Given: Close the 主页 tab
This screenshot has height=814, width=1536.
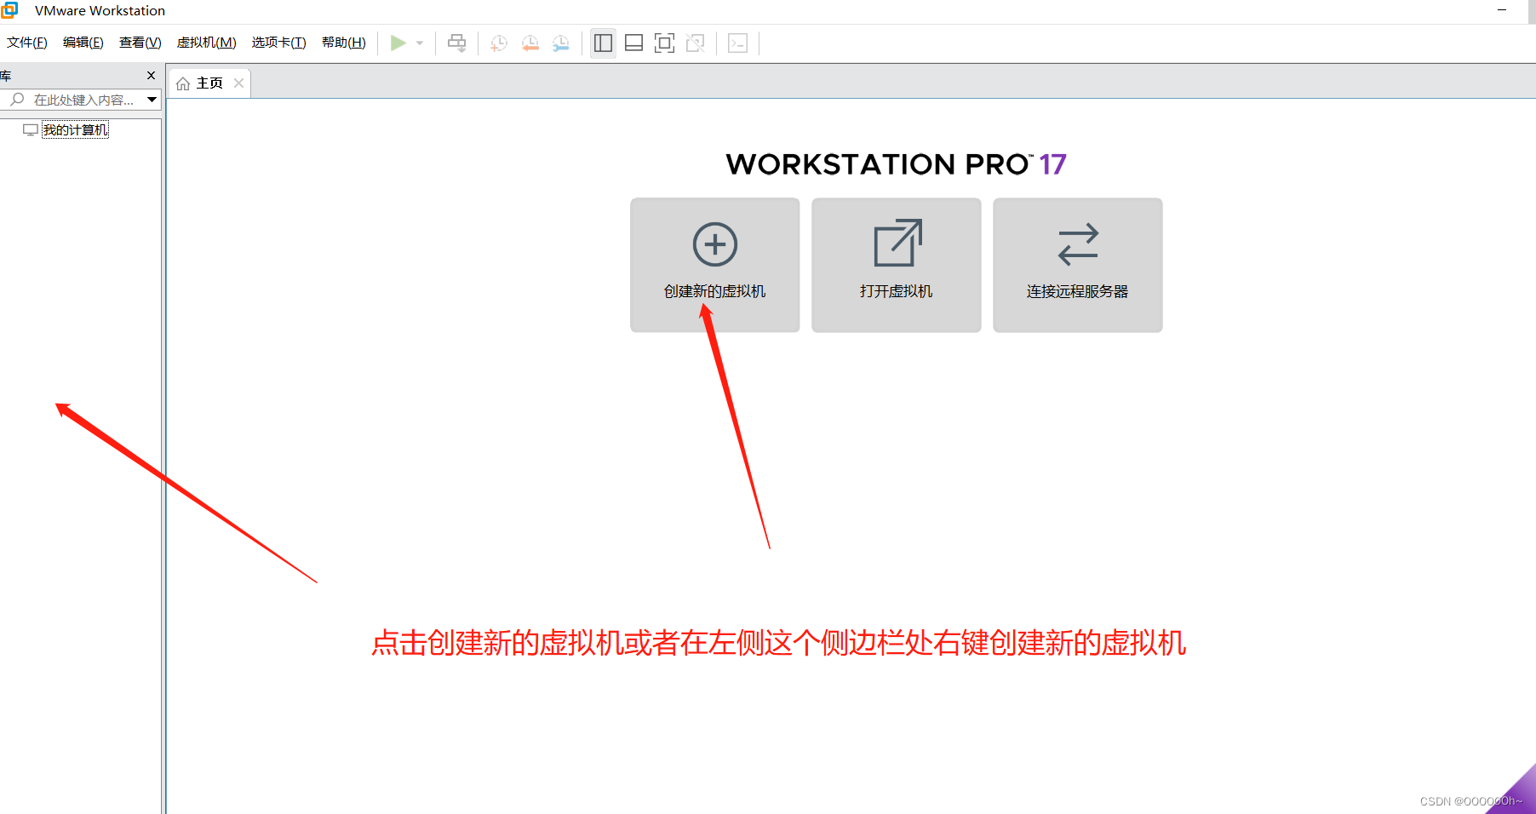Looking at the screenshot, I should (x=238, y=83).
